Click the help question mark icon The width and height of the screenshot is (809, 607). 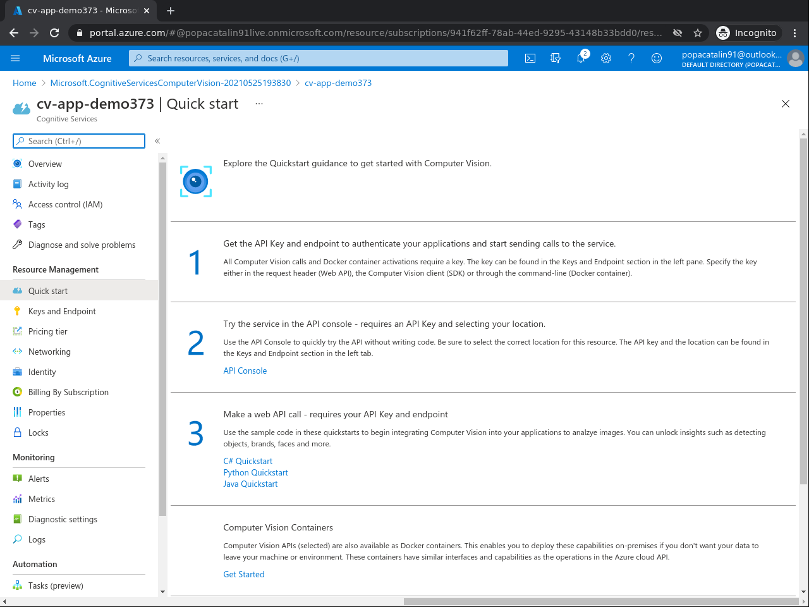point(631,58)
